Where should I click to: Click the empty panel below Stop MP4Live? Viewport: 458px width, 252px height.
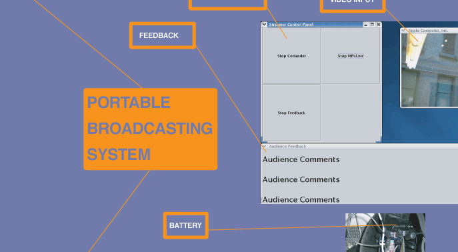coord(351,113)
